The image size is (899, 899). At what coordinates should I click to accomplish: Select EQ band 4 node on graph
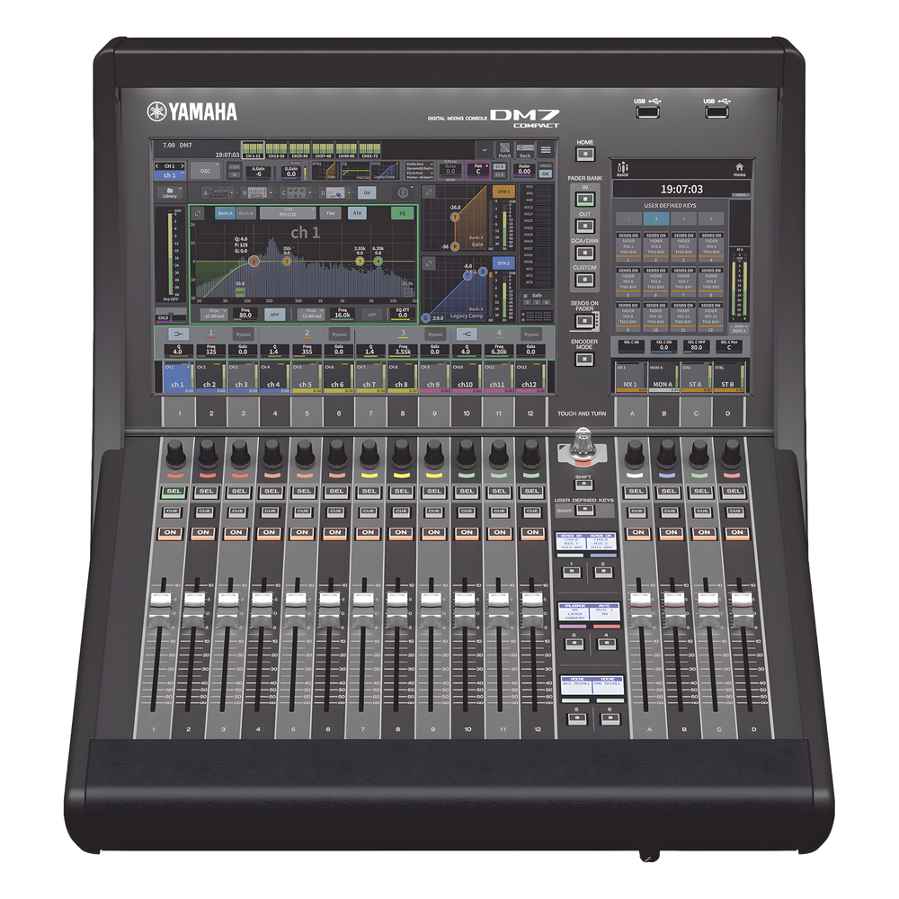coord(378,262)
